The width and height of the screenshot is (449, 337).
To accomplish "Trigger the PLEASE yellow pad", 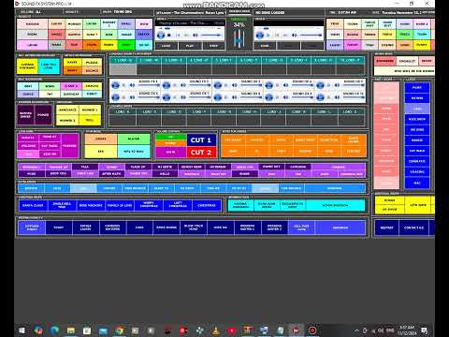I will pyautogui.click(x=92, y=63).
